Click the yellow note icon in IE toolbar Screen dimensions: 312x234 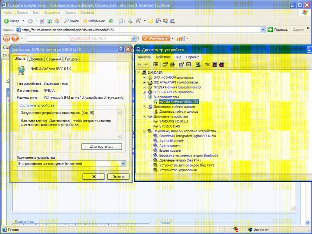point(151,21)
